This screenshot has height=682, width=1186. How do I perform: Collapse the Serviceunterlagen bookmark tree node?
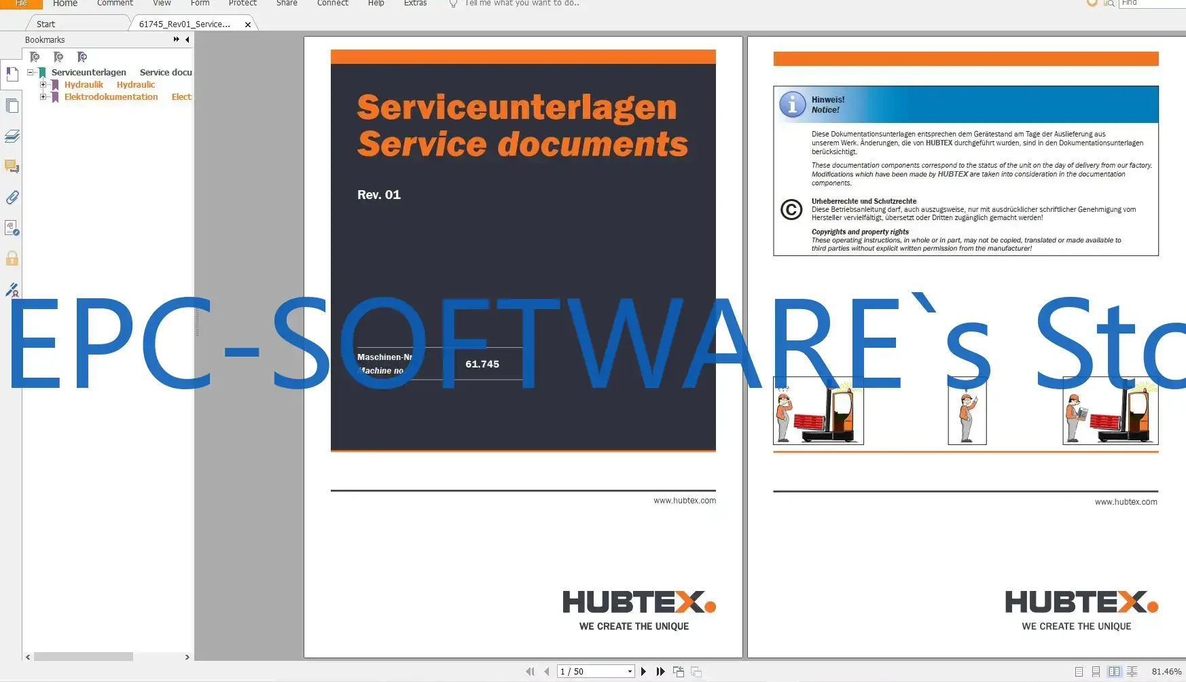31,72
